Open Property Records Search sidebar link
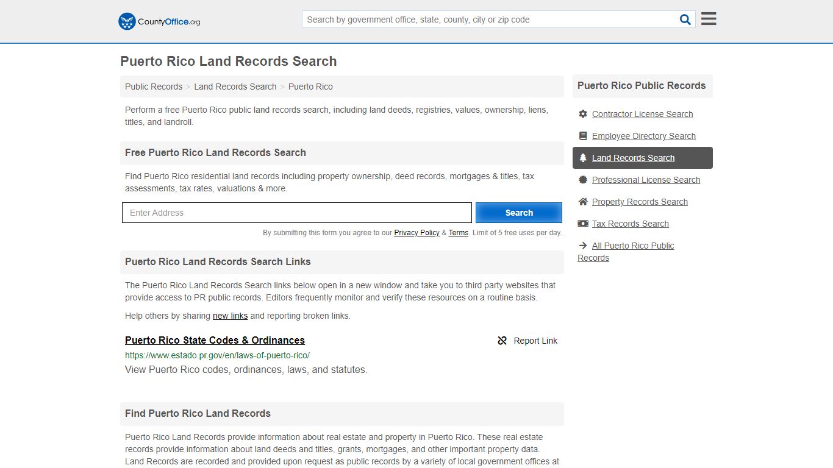Screen dimensions: 833x468 click(x=640, y=202)
